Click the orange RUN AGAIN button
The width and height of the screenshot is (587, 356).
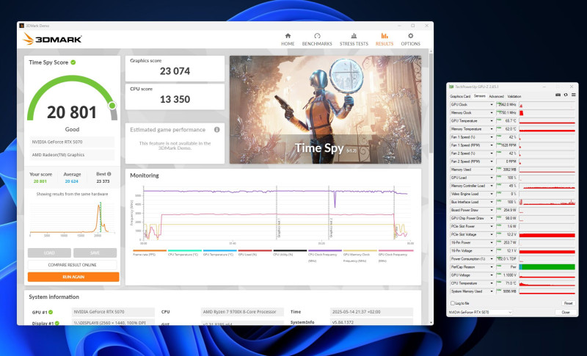[73, 277]
